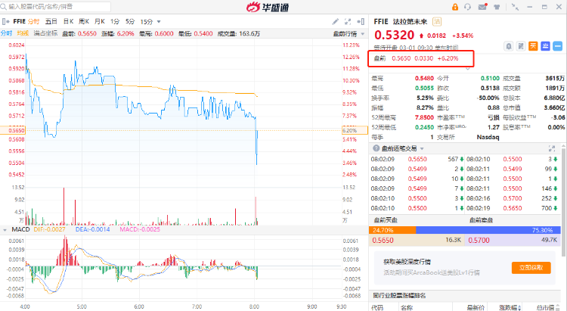Click the orange 买 buy button
567x311 pixels.
[533, 46]
